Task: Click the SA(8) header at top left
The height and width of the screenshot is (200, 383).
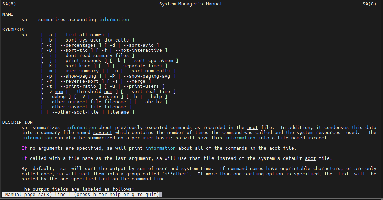Action: pos(9,4)
